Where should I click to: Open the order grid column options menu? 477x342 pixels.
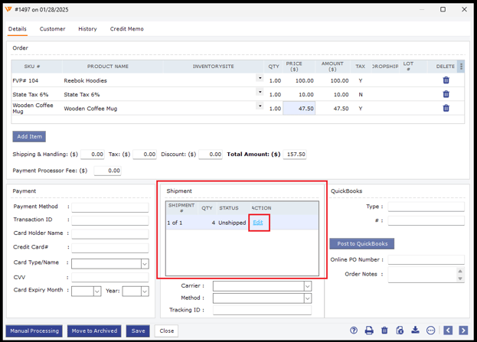point(460,67)
